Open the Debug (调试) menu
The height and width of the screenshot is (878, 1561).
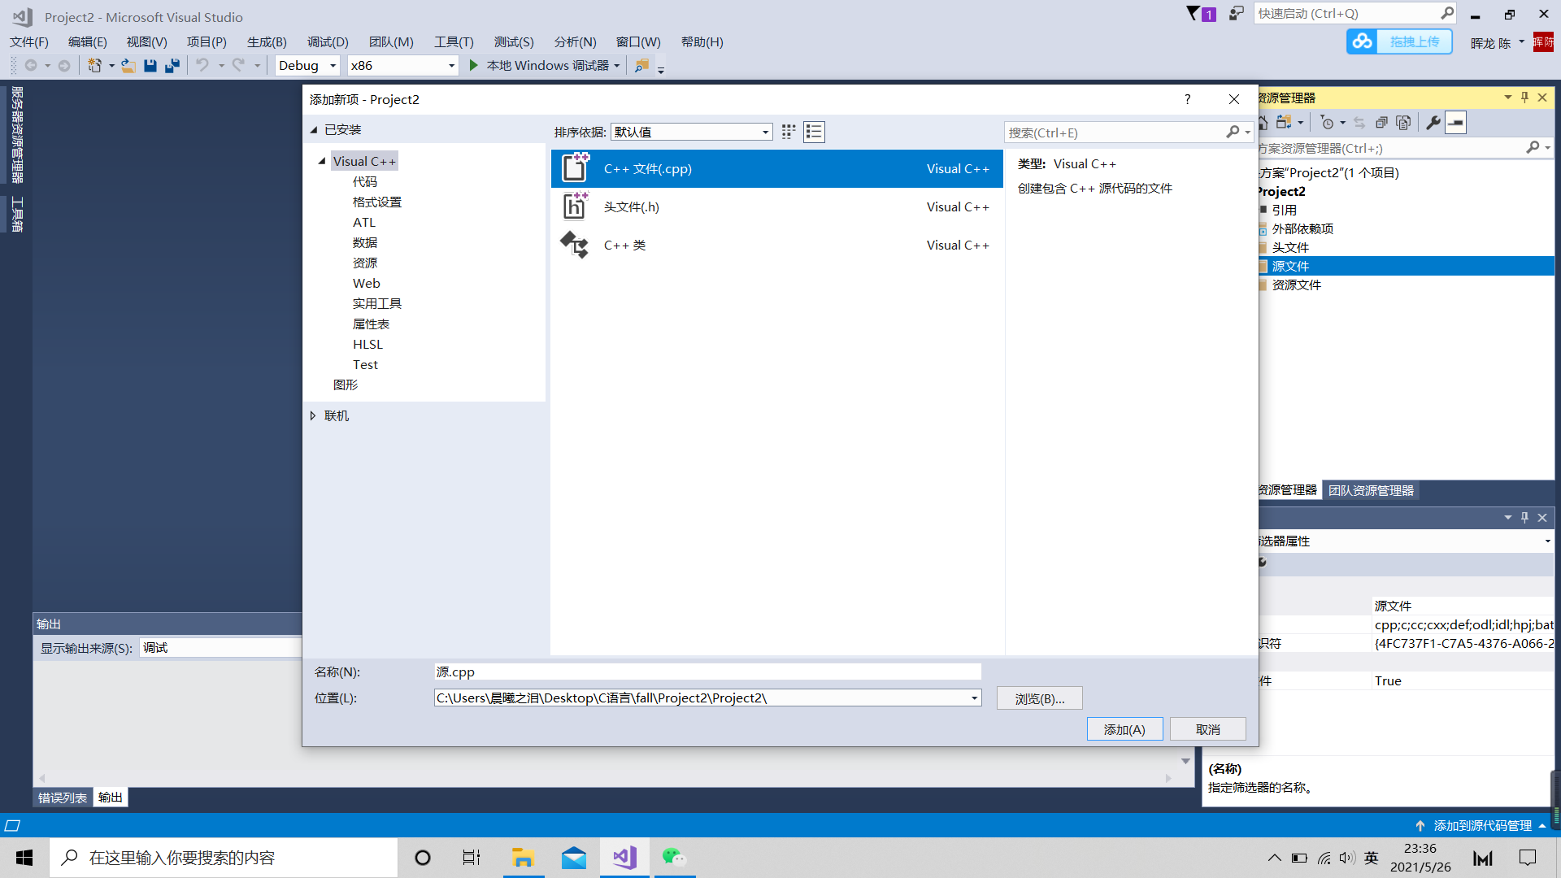tap(327, 41)
